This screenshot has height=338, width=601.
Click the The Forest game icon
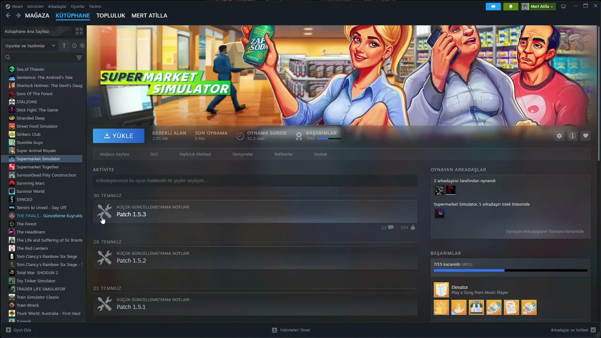point(12,224)
